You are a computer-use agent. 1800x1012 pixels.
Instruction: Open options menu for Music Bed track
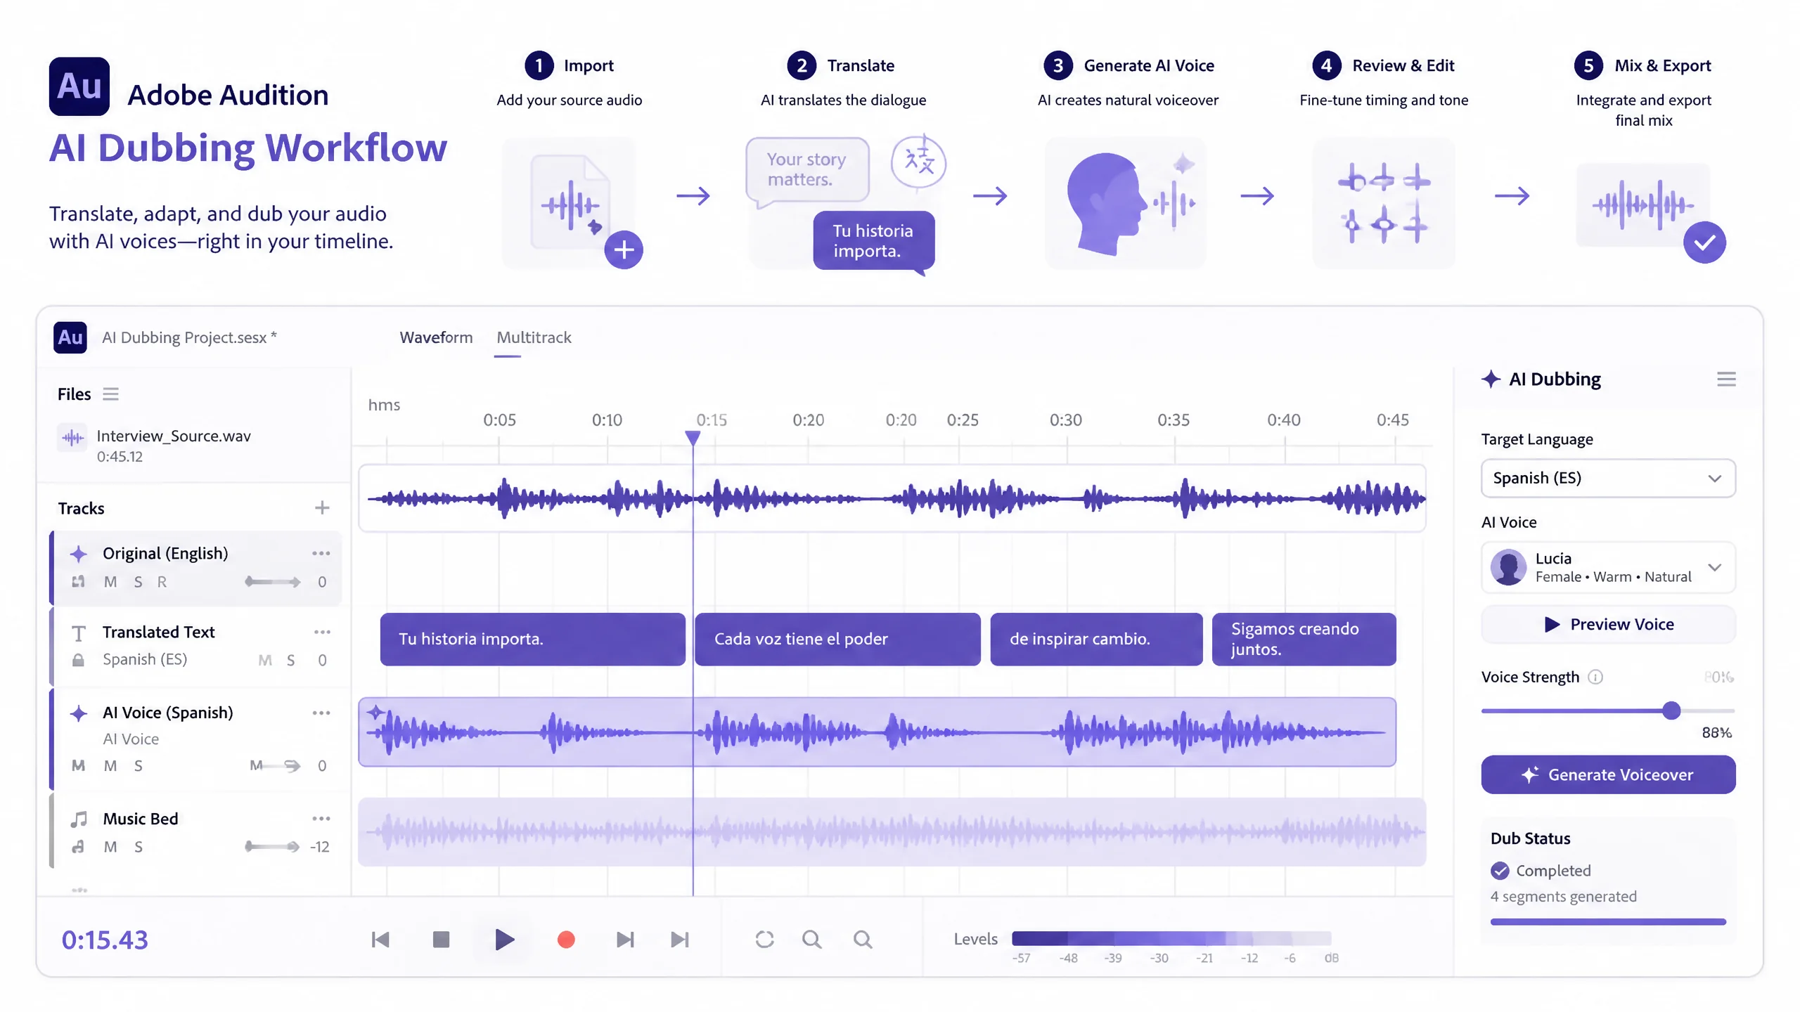tap(321, 818)
